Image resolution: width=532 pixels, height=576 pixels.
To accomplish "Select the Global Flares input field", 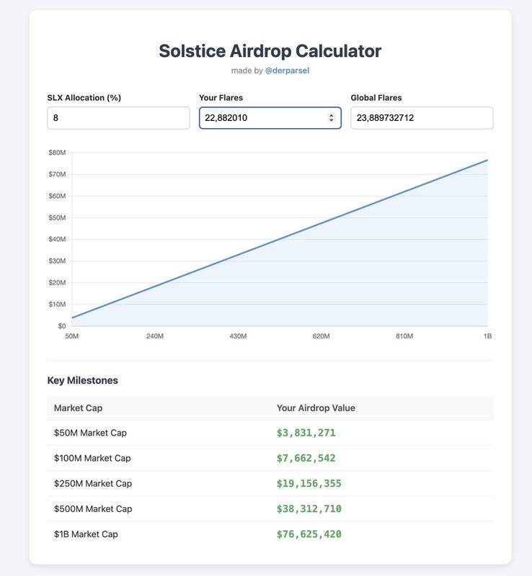I will 422,118.
